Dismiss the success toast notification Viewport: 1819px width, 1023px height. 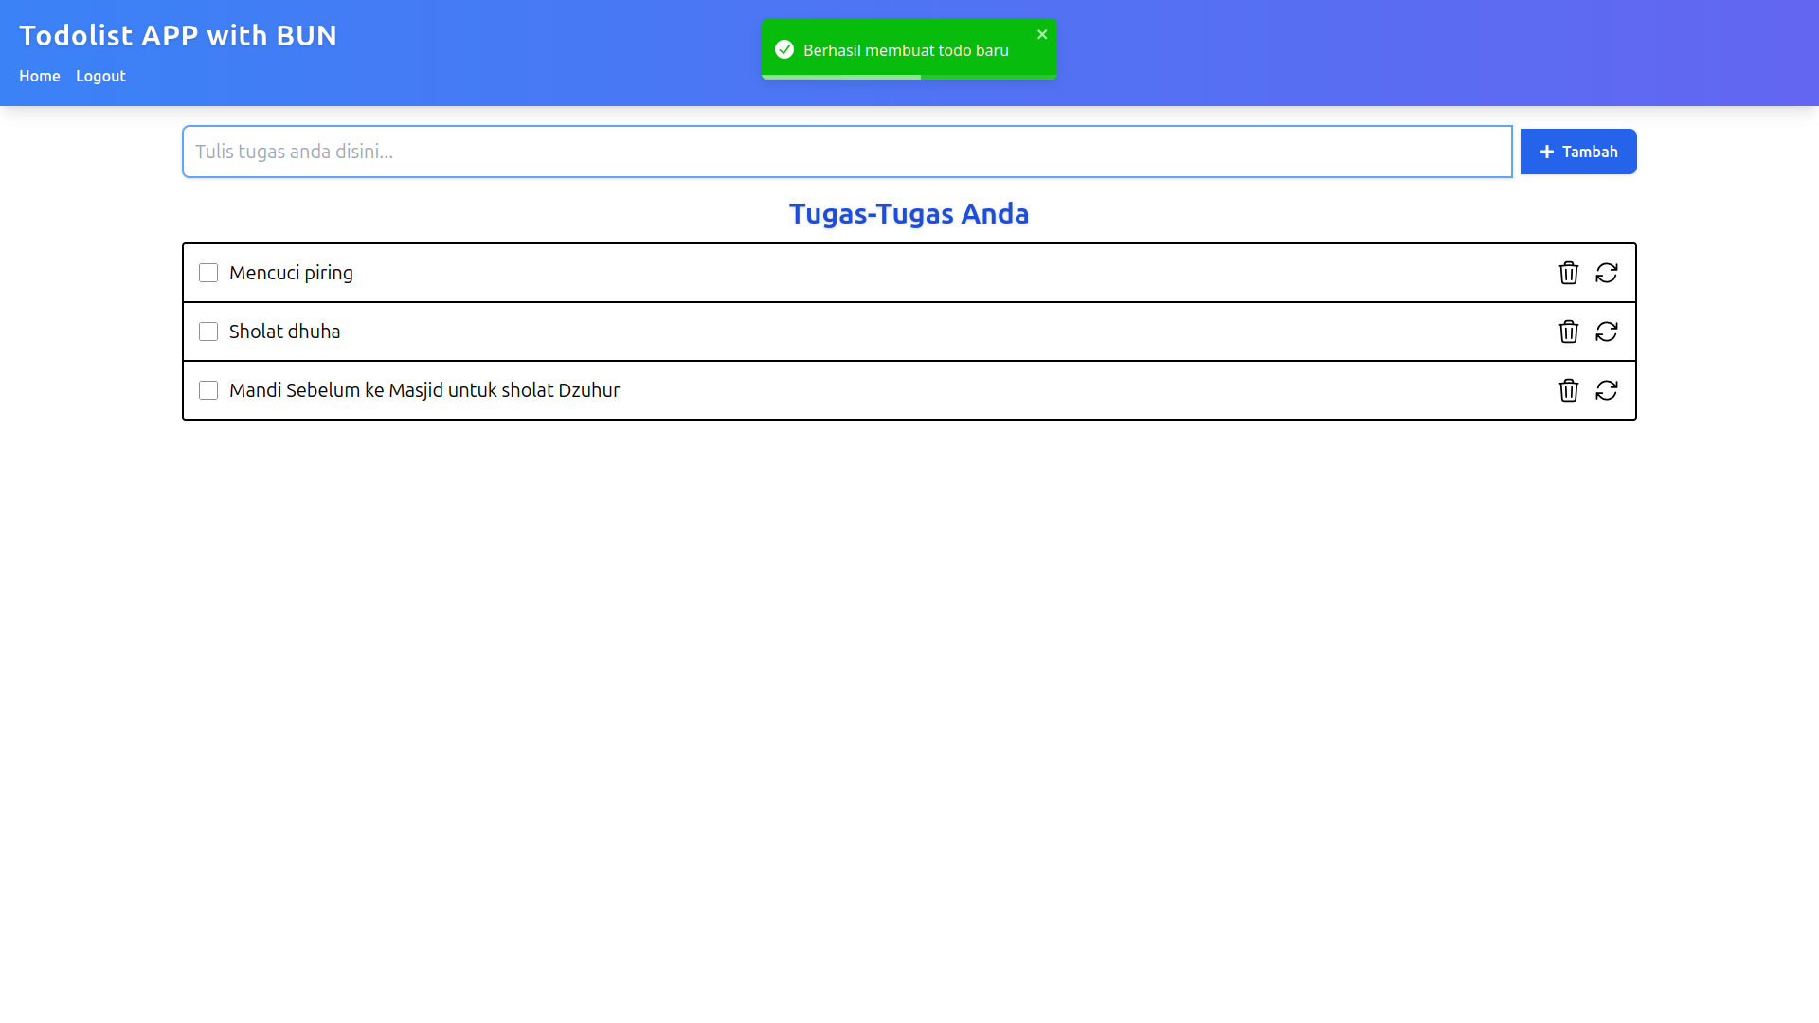coord(1041,34)
